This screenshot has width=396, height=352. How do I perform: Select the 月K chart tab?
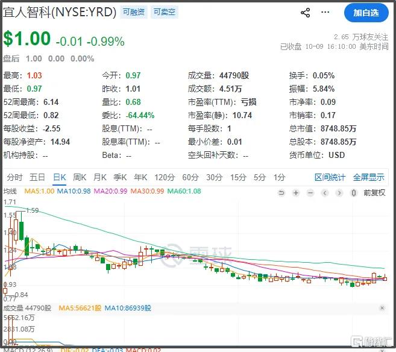click(x=100, y=177)
